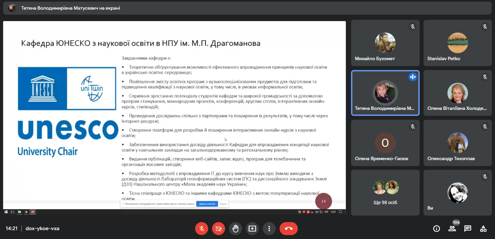Viewport: 495px width, 239px height.
Task: Click the 14:22 clock on the shared taskbar
Action: tap(333, 212)
